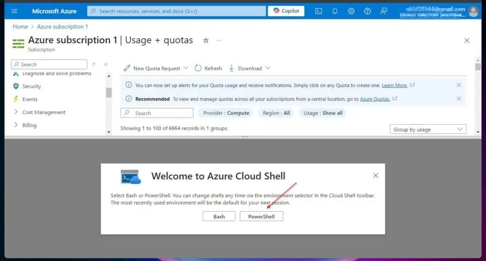The height and width of the screenshot is (261, 486).
Task: Choose Bash in Cloud Shell welcome
Action: click(x=219, y=216)
